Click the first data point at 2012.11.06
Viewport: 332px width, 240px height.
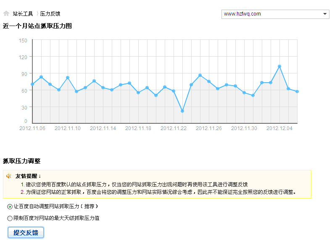(x=32, y=84)
